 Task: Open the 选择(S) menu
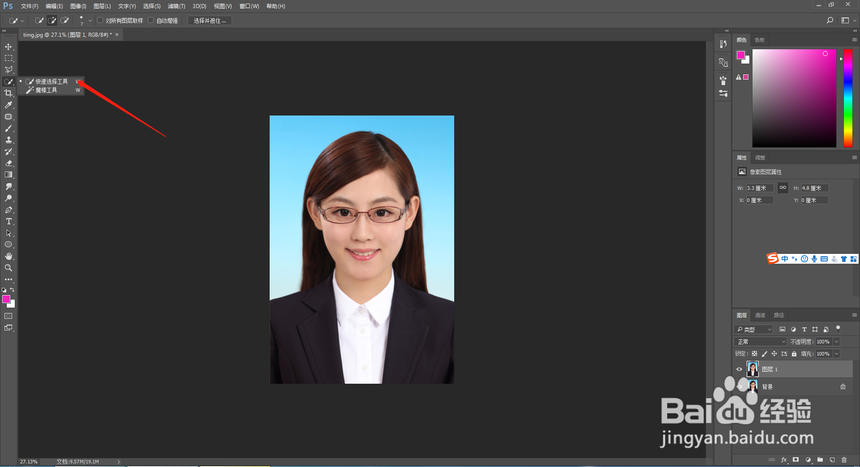[152, 6]
